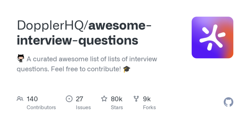
Task: Open the DopplerHQ owner name
Action: (x=51, y=26)
